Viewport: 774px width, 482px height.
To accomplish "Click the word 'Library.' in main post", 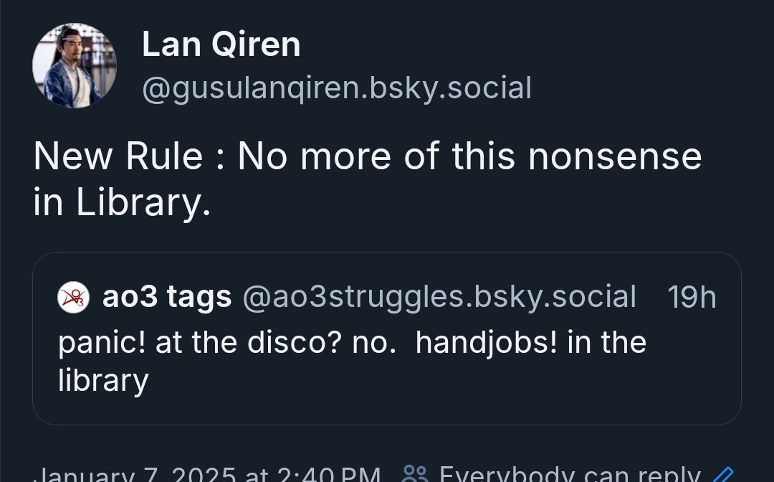I will click(143, 202).
